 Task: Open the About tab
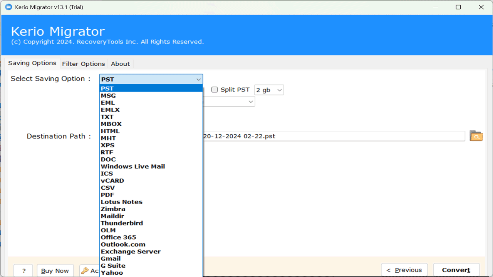click(121, 64)
